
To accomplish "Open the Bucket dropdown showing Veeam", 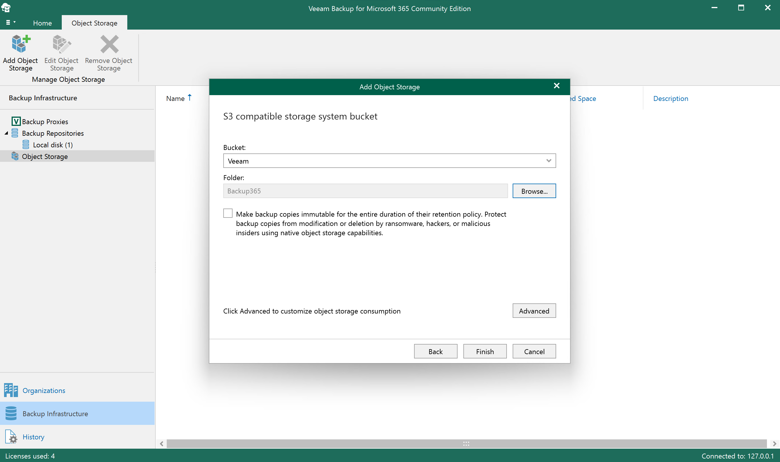I will click(549, 161).
